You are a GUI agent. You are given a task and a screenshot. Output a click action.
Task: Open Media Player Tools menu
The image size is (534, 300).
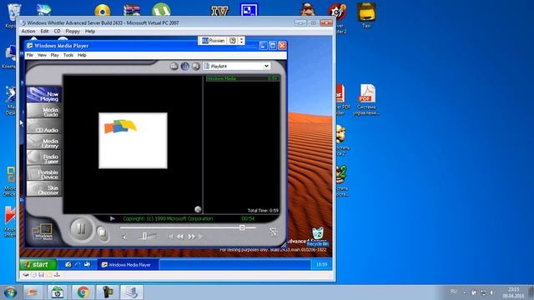pos(68,55)
